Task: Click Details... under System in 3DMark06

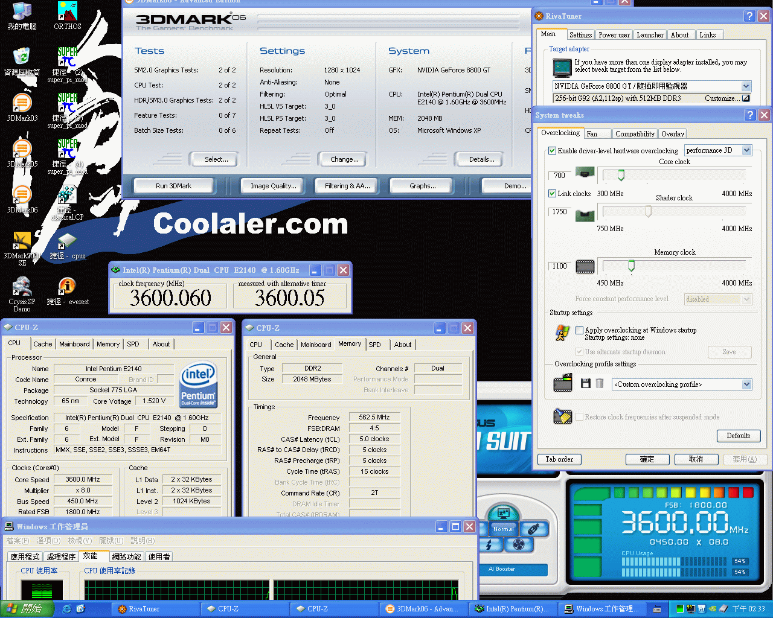Action: click(x=481, y=159)
